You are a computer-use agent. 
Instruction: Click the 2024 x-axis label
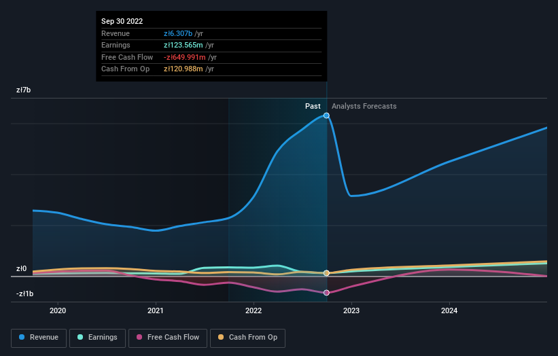click(449, 310)
